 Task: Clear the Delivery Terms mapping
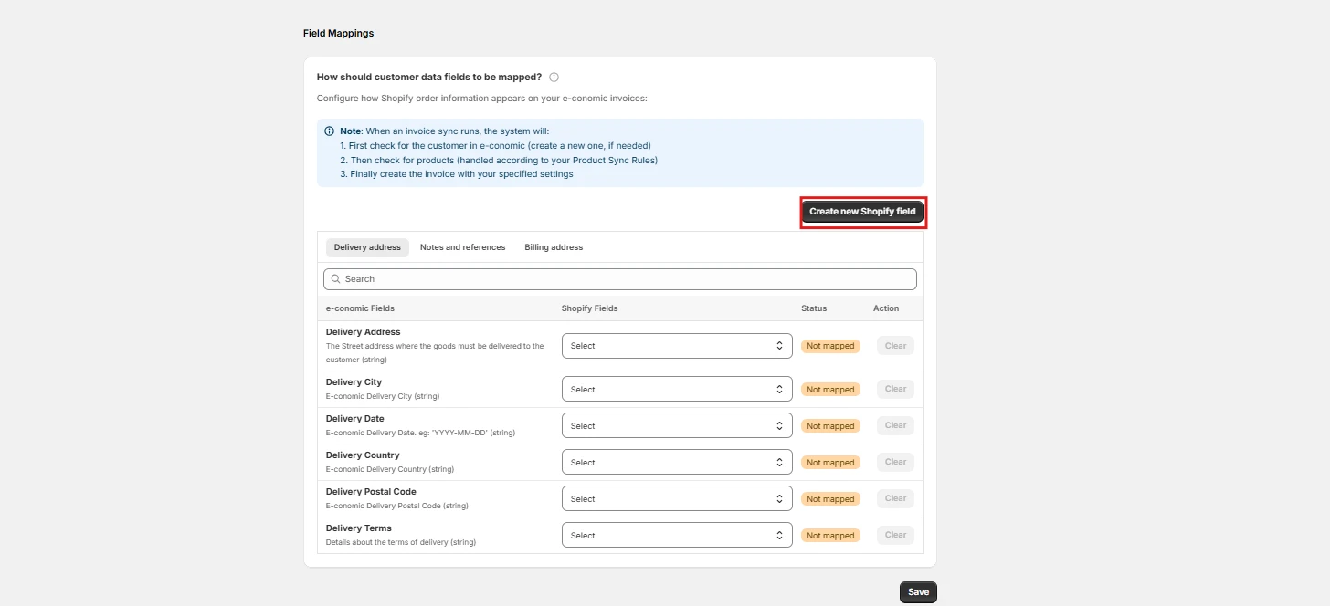click(x=895, y=535)
